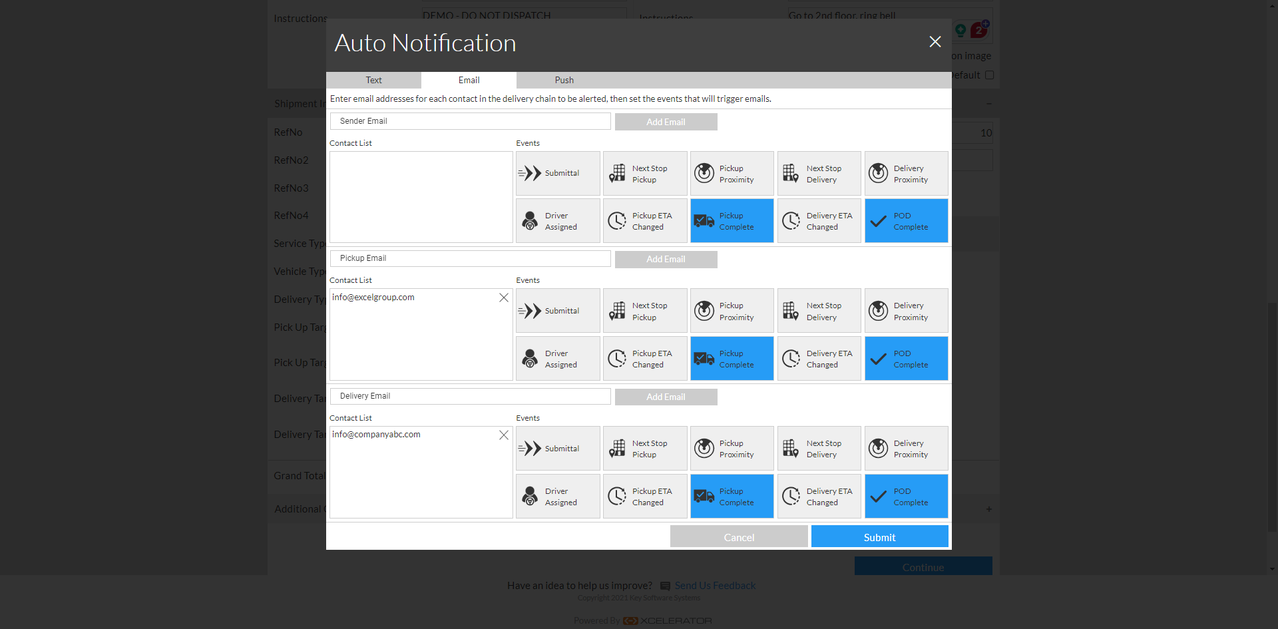Focus the Pickup Email input field

click(x=470, y=258)
